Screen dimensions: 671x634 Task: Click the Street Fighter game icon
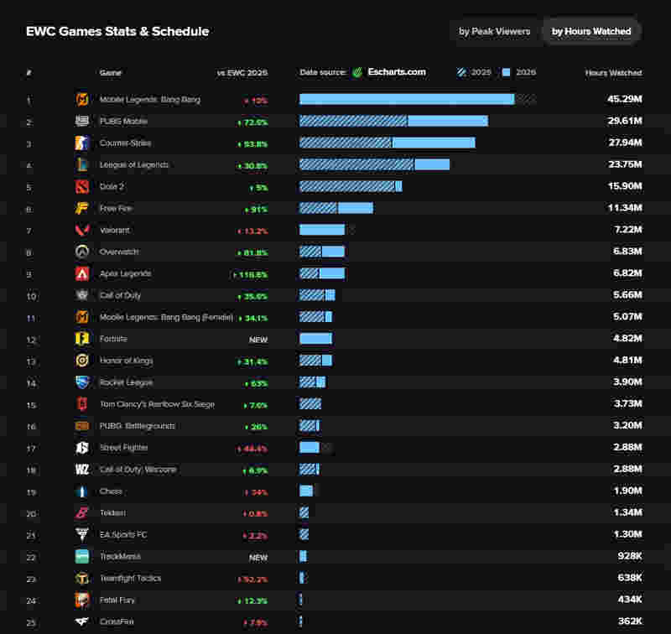pyautogui.click(x=82, y=448)
